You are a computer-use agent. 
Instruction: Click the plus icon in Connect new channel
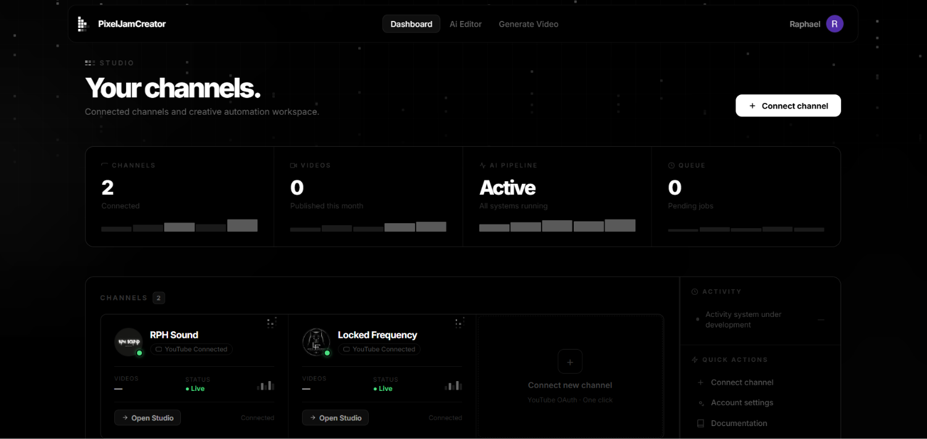pyautogui.click(x=570, y=362)
